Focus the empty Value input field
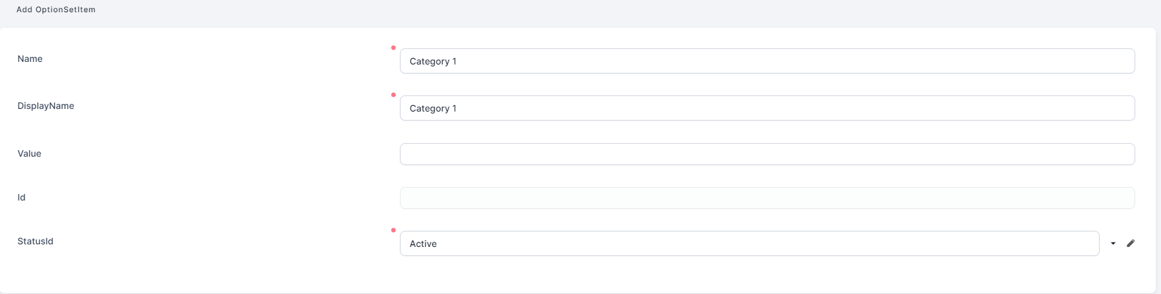Image resolution: width=1161 pixels, height=294 pixels. 767,154
